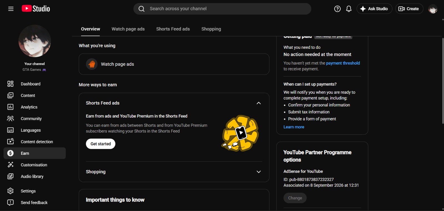Open Analytics from the sidebar
444x211 pixels.
(35, 107)
